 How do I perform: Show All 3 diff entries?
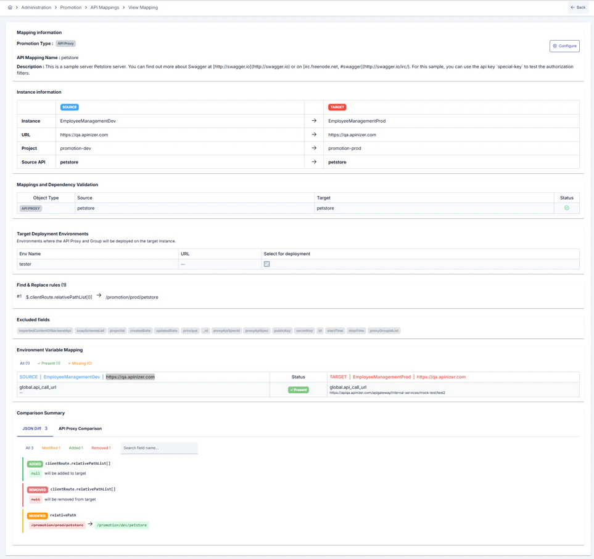(29, 448)
